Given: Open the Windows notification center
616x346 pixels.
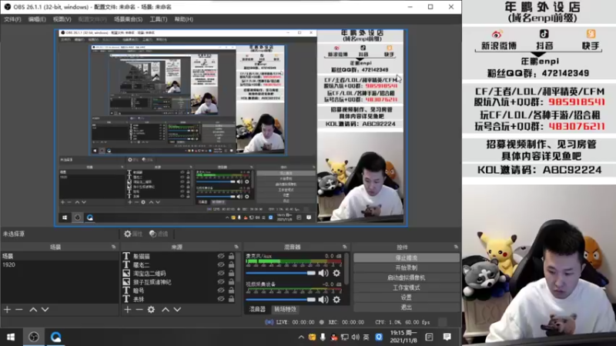Looking at the screenshot, I should pyautogui.click(x=447, y=337).
